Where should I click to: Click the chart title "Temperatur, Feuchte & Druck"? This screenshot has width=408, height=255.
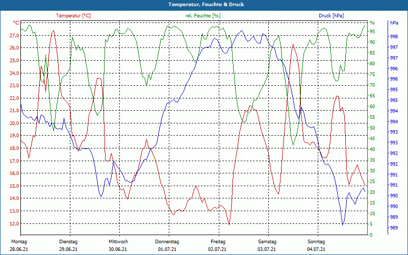pos(206,5)
